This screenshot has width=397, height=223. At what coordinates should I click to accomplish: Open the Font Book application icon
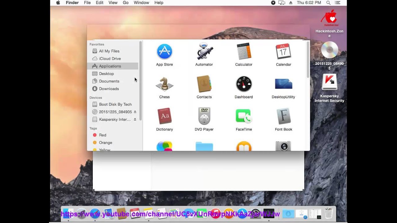pos(283,116)
